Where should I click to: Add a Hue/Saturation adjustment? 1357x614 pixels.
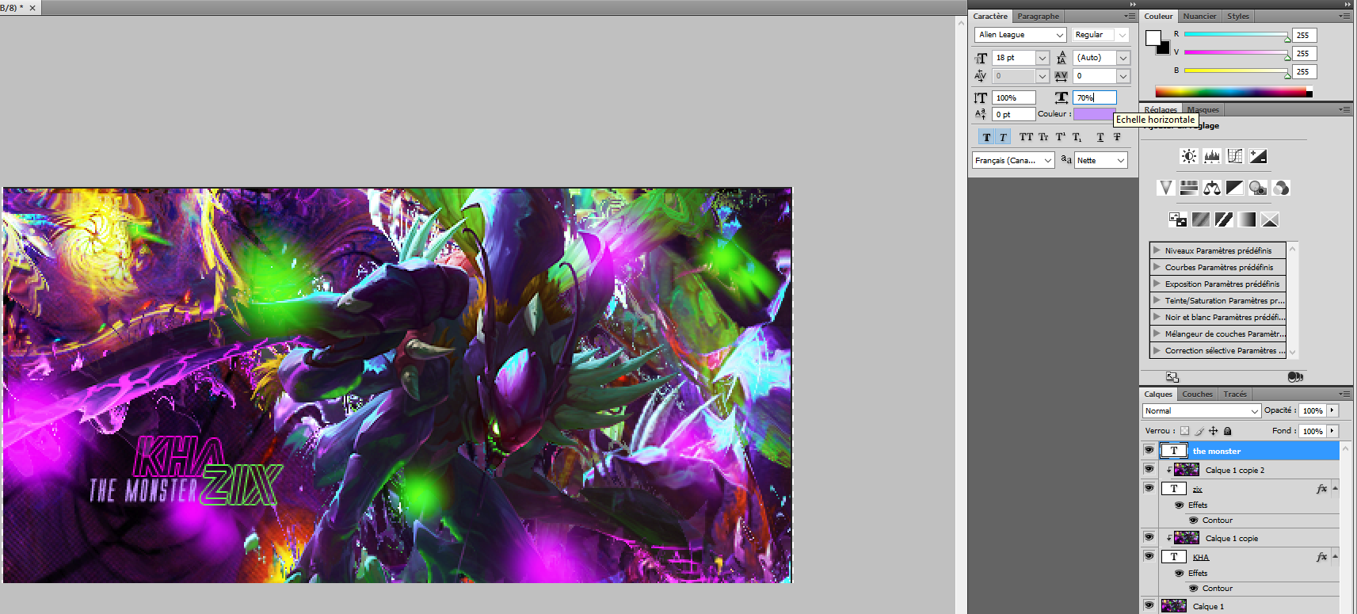[x=1188, y=188]
